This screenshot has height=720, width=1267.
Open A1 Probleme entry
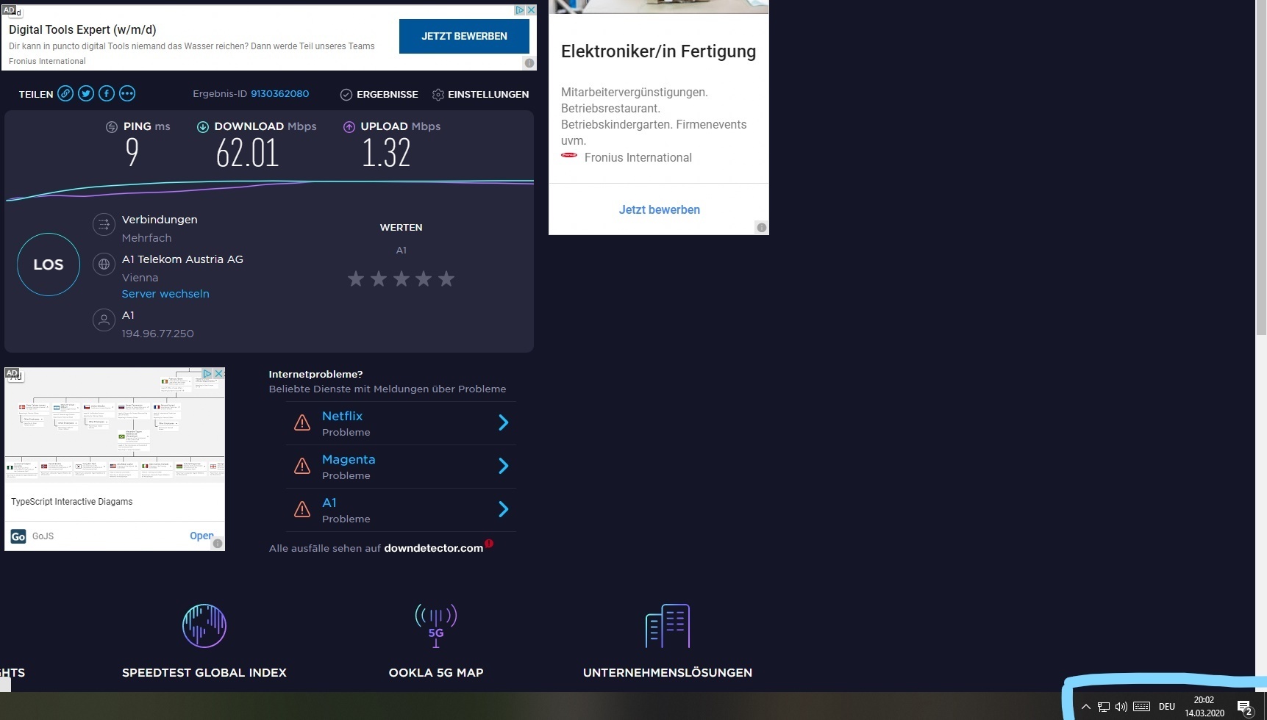[x=401, y=510]
